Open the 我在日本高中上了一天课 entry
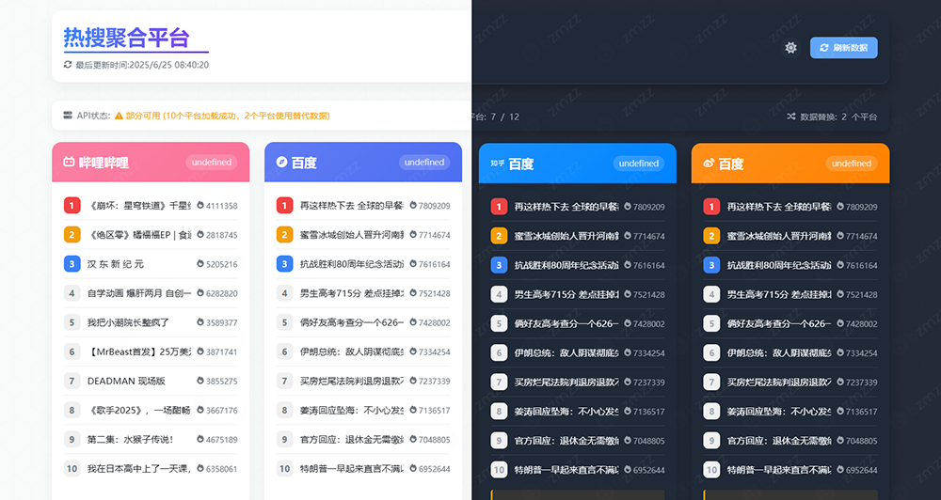This screenshot has height=500, width=941. 139,469
